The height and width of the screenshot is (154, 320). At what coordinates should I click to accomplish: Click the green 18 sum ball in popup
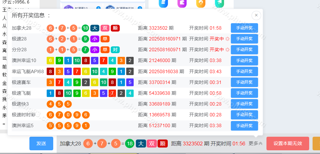[x=85, y=28]
